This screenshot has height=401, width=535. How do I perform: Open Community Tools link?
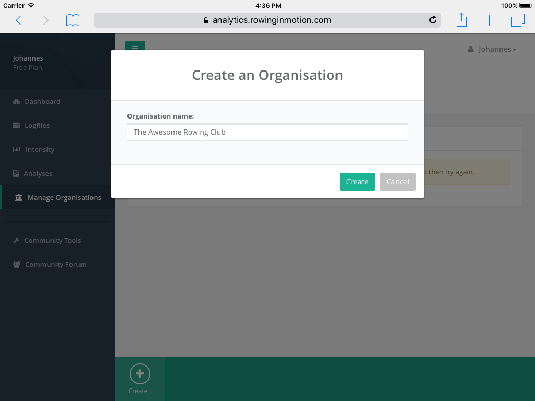click(52, 240)
